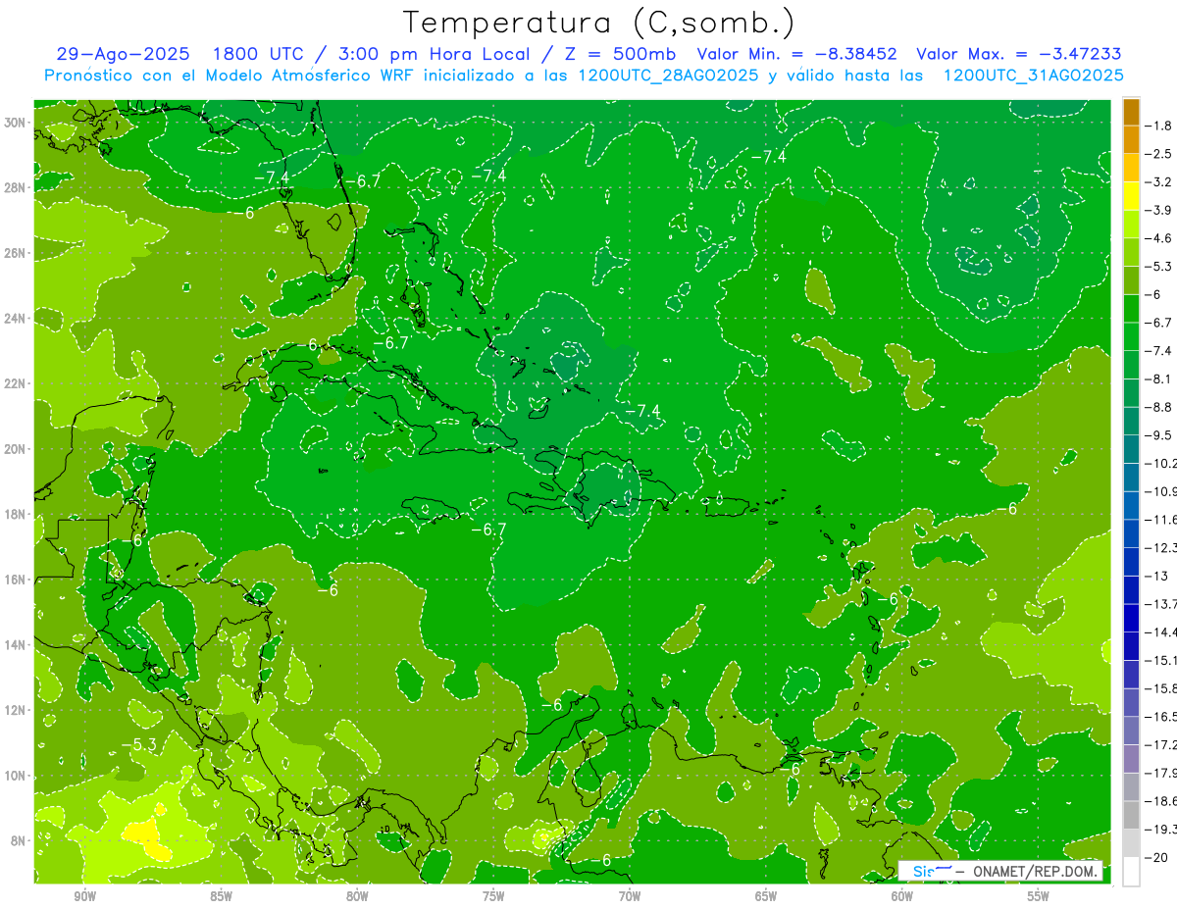Click the dark orange swatch atop the color bar
The height and width of the screenshot is (909, 1177).
coord(1131,112)
